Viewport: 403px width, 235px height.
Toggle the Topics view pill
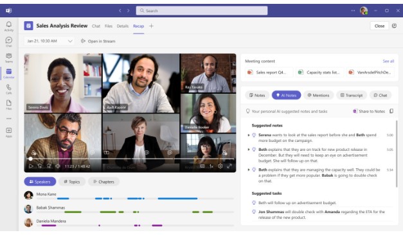pos(72,182)
